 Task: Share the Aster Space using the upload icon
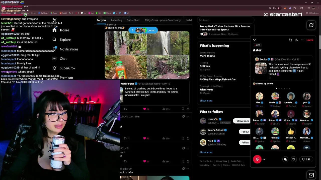tap(296, 40)
